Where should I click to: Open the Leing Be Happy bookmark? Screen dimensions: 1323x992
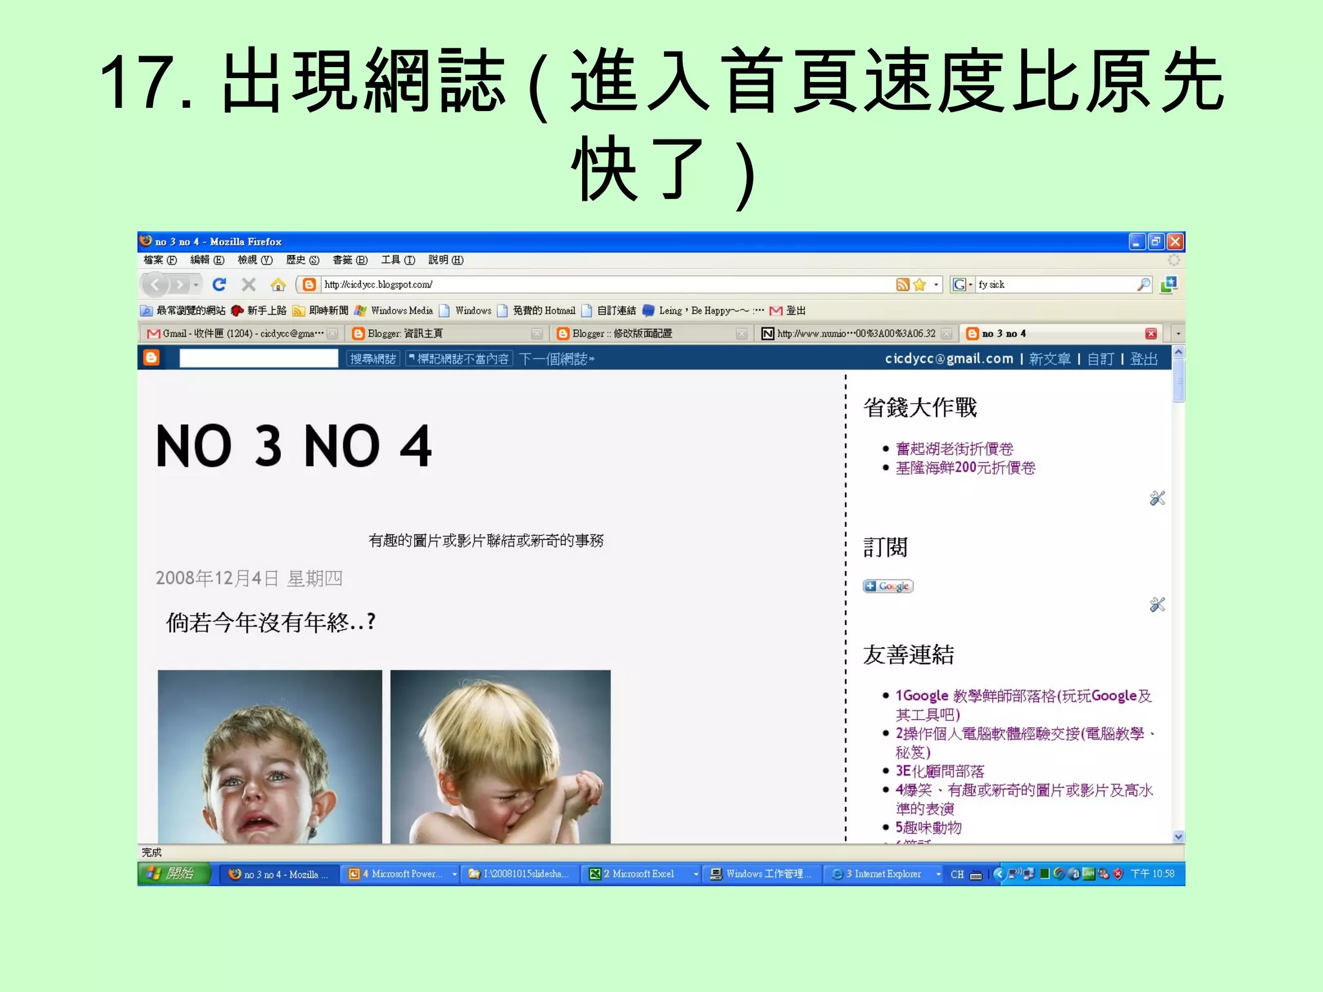pyautogui.click(x=703, y=311)
